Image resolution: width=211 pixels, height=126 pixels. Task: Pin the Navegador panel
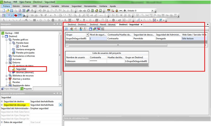tap(57, 24)
